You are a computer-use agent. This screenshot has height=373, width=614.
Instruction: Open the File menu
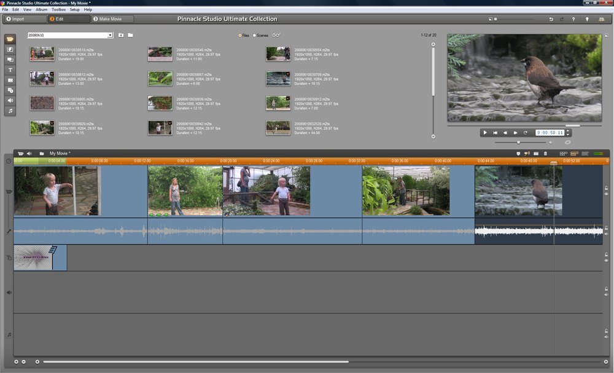(x=5, y=9)
